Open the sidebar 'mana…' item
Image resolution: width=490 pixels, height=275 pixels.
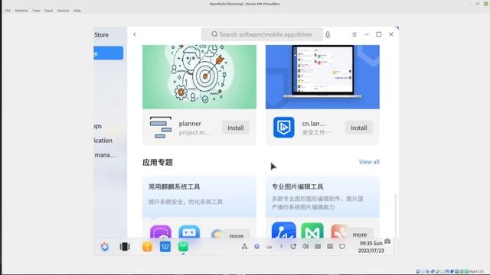[x=106, y=154]
